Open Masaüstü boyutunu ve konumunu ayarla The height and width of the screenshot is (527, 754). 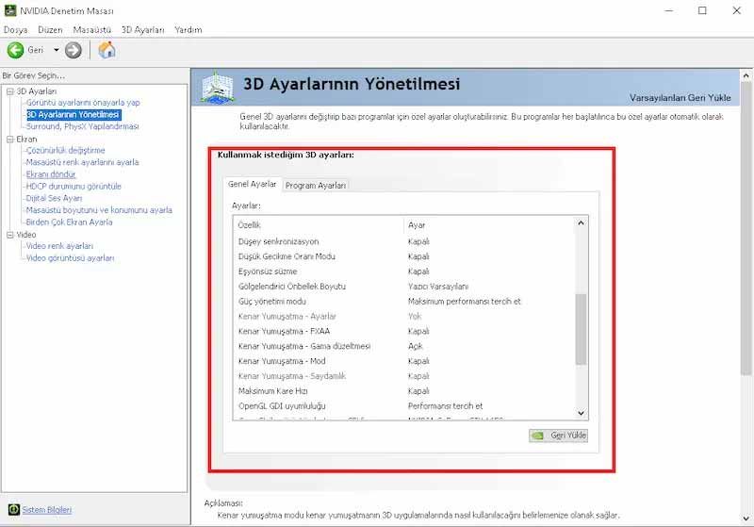tap(99, 210)
